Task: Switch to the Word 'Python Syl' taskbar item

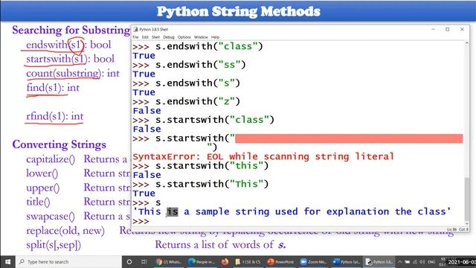Action: tap(347, 262)
